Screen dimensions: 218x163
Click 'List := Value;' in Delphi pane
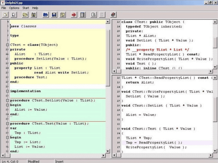pos(30,147)
